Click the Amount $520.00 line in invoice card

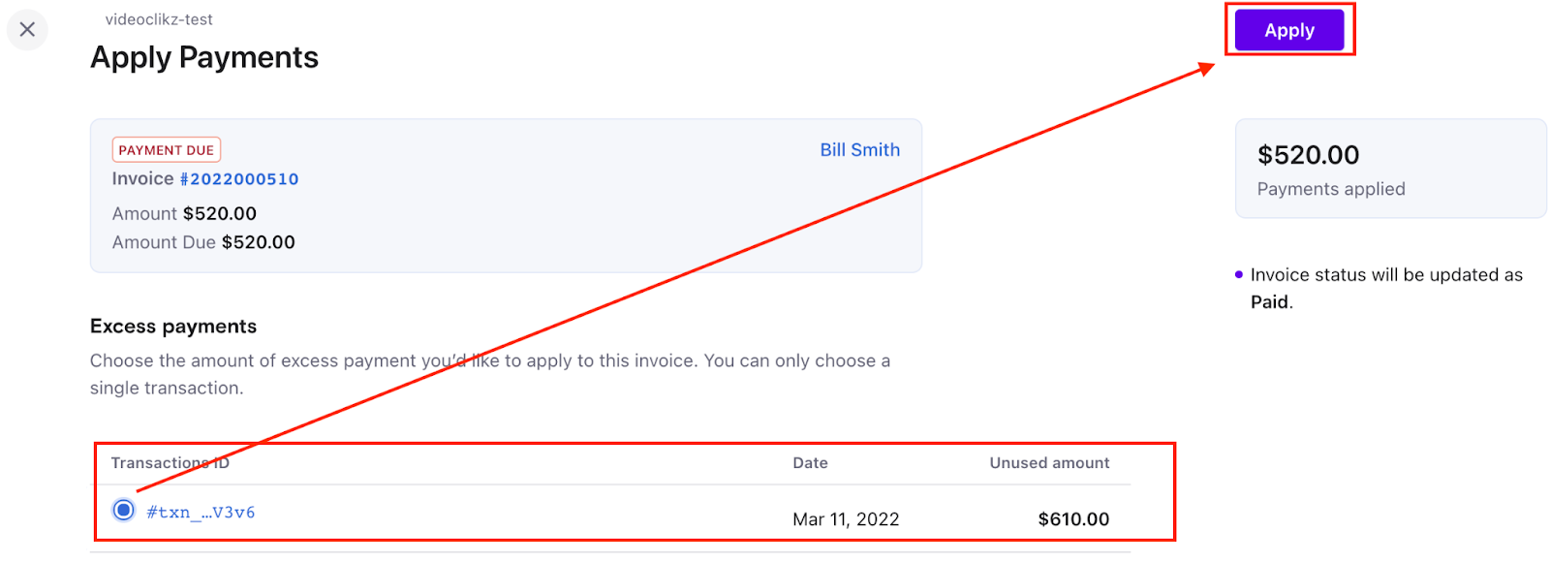click(184, 214)
